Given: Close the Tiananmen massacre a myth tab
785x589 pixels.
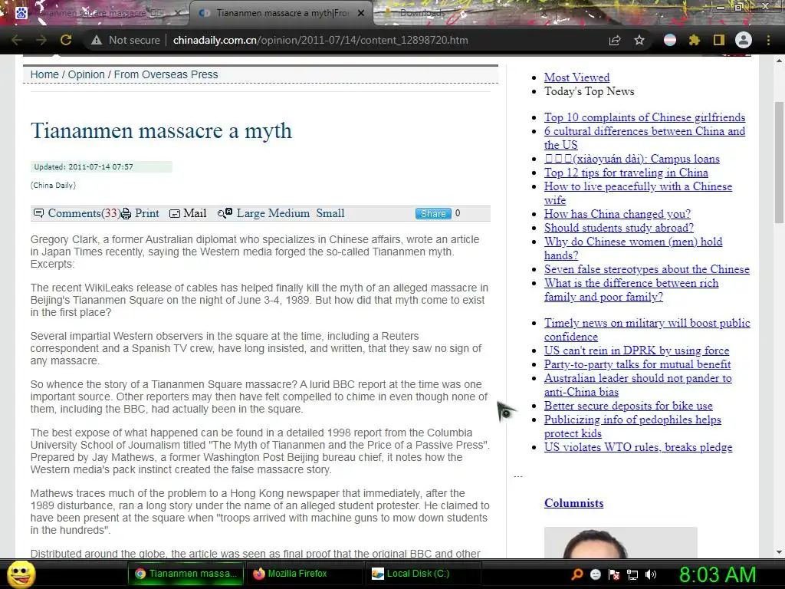Looking at the screenshot, I should tap(361, 13).
